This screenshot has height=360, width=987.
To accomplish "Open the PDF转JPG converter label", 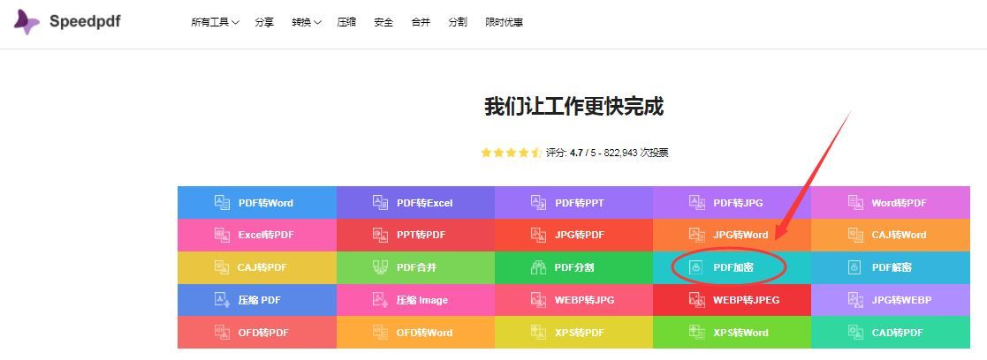I will (x=738, y=203).
